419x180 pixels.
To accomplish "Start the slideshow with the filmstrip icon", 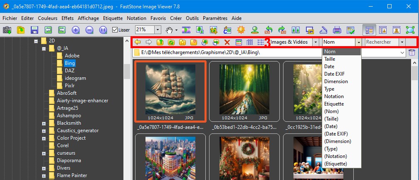I will coord(186,30).
